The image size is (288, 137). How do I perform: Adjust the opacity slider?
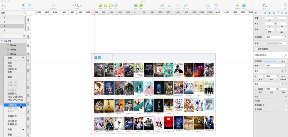272,61
